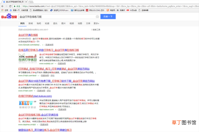Switch to the 文库 tab
The width and height of the screenshot is (199, 132).
coord(88,23)
